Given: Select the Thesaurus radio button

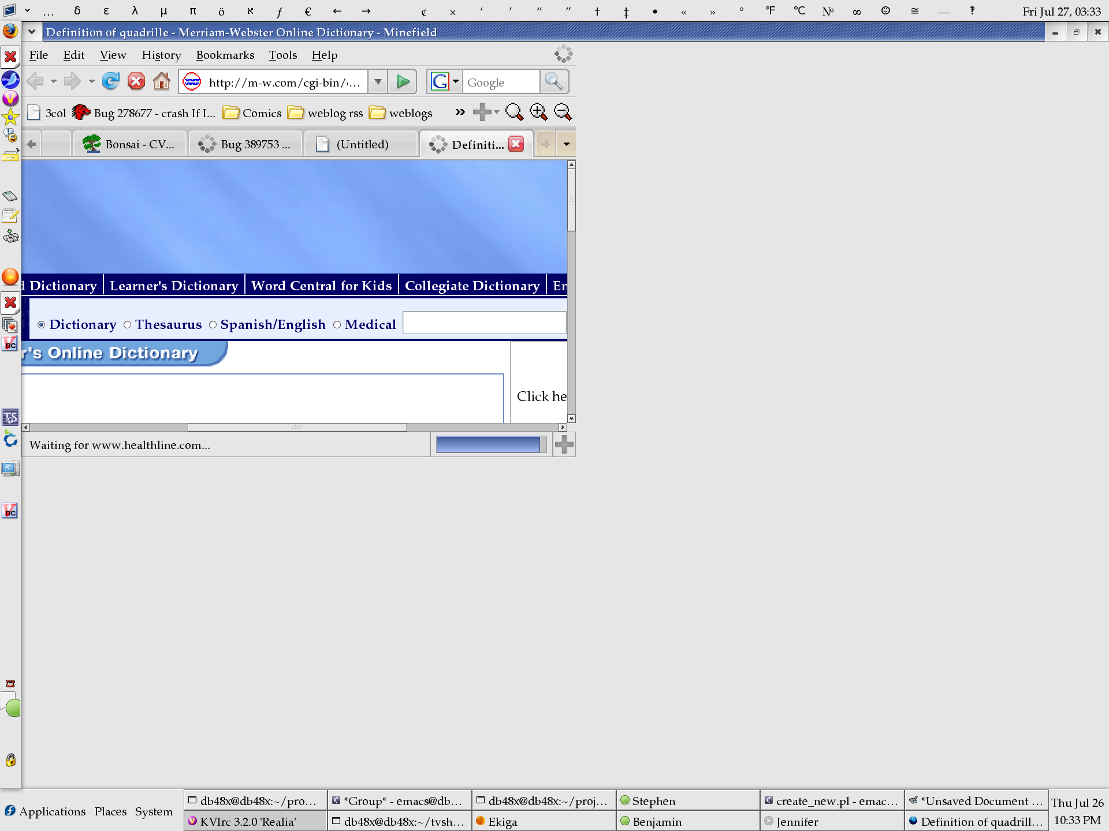Looking at the screenshot, I should pos(128,325).
